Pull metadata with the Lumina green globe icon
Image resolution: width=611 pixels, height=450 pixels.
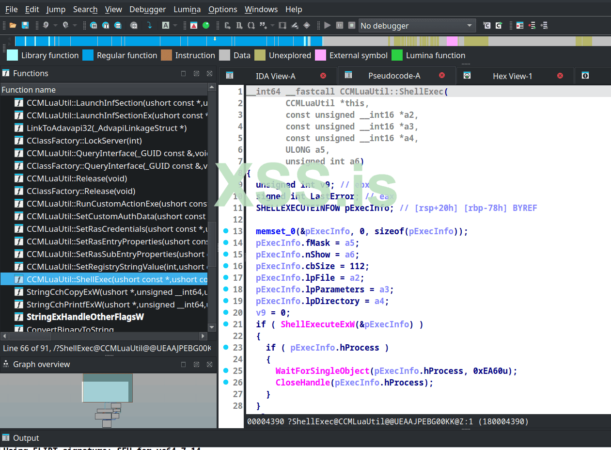(206, 25)
